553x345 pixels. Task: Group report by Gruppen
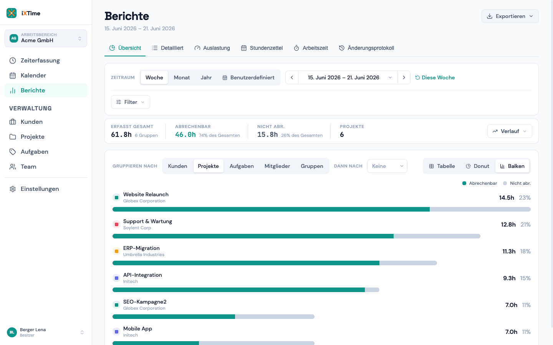click(312, 166)
